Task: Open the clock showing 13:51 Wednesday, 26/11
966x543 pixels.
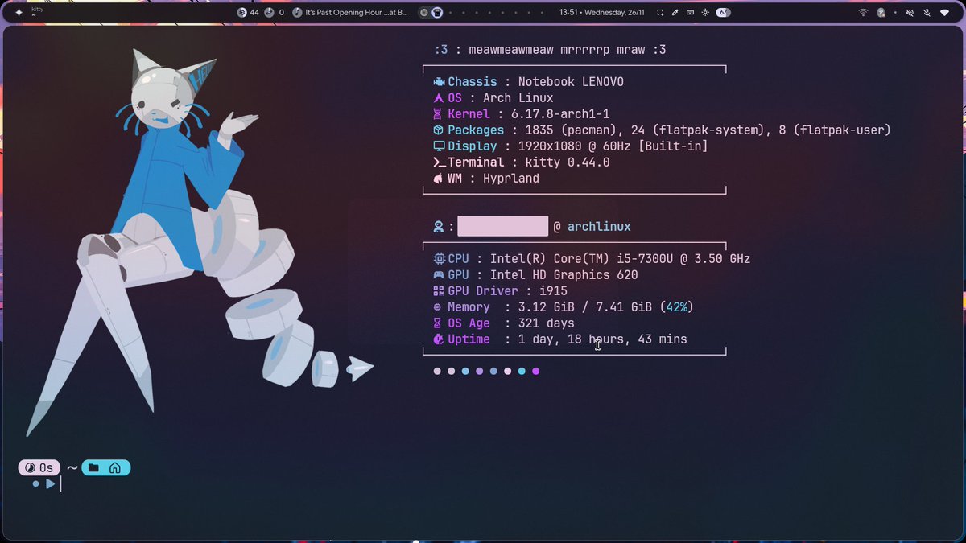Action: (602, 13)
